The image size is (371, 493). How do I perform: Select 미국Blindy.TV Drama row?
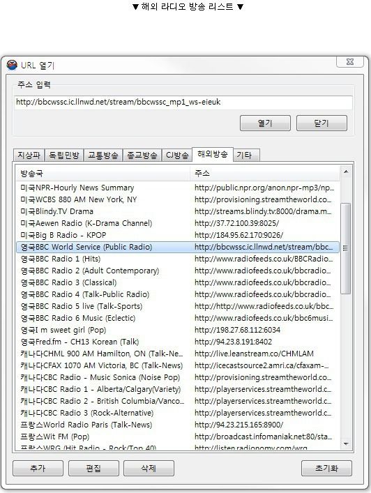(178, 211)
